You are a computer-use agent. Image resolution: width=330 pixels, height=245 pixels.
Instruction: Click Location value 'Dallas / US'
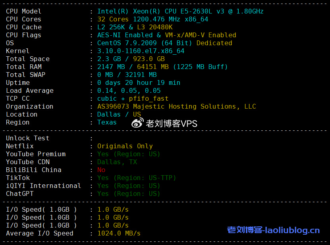pos(119,115)
